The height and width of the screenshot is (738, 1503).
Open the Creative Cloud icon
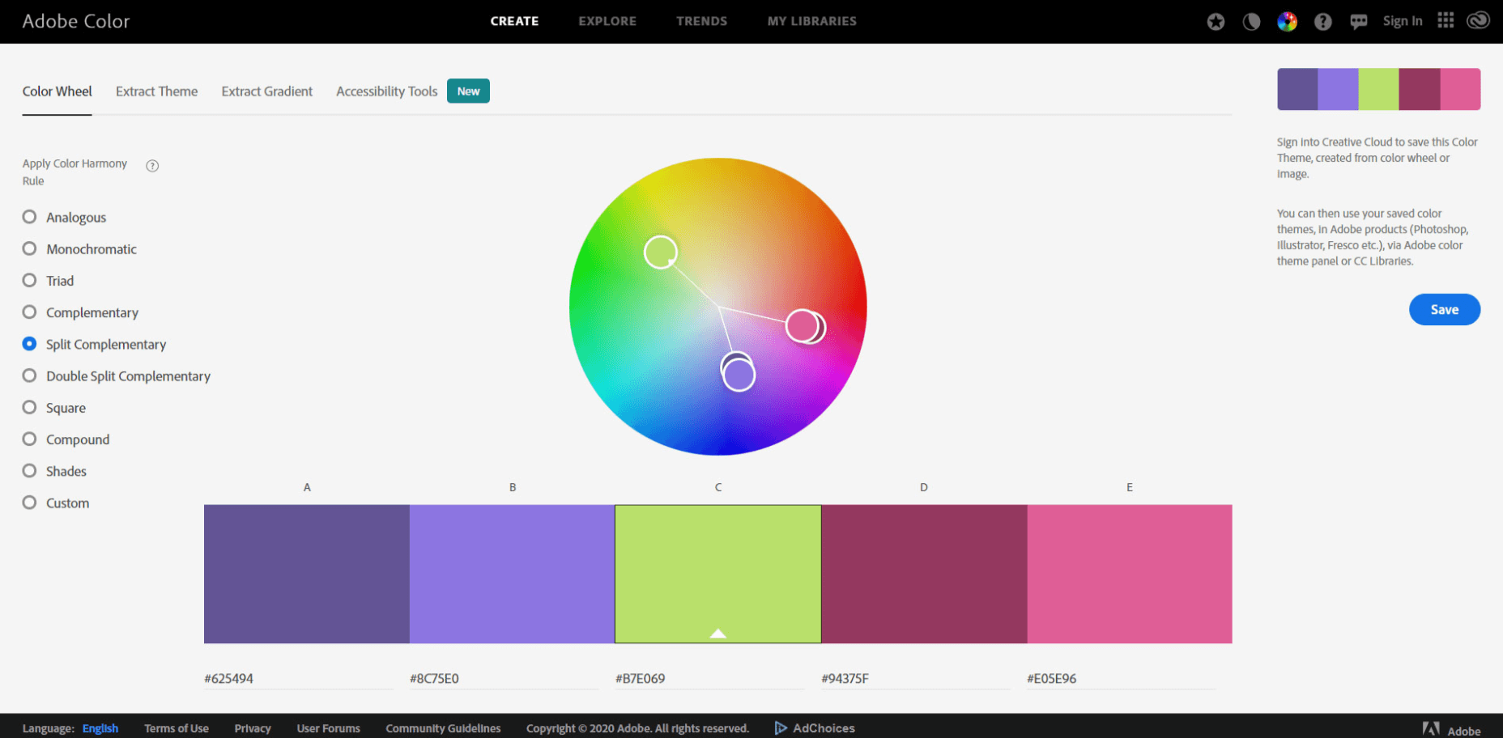(x=1478, y=20)
